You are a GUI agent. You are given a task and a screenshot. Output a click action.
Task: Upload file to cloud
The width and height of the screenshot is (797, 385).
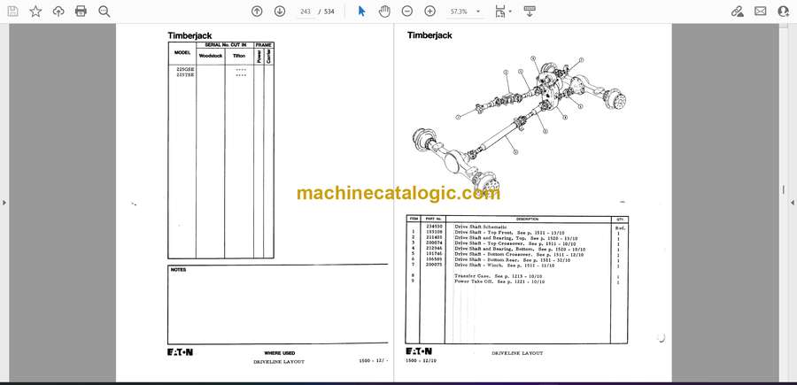[x=58, y=12]
